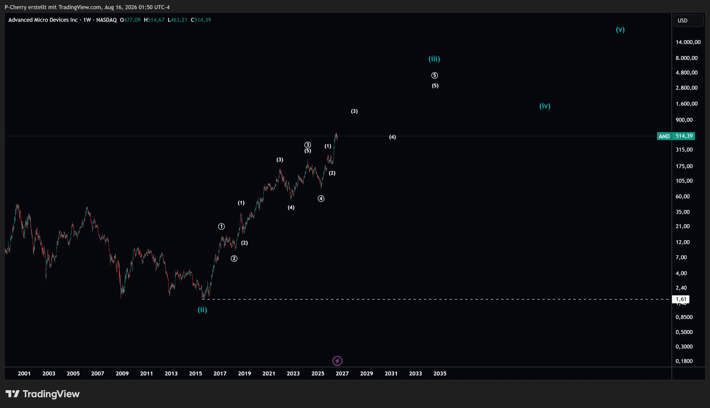Click the 0,5000 price axis label
Image resolution: width=710 pixels, height=408 pixels.
tap(684, 332)
